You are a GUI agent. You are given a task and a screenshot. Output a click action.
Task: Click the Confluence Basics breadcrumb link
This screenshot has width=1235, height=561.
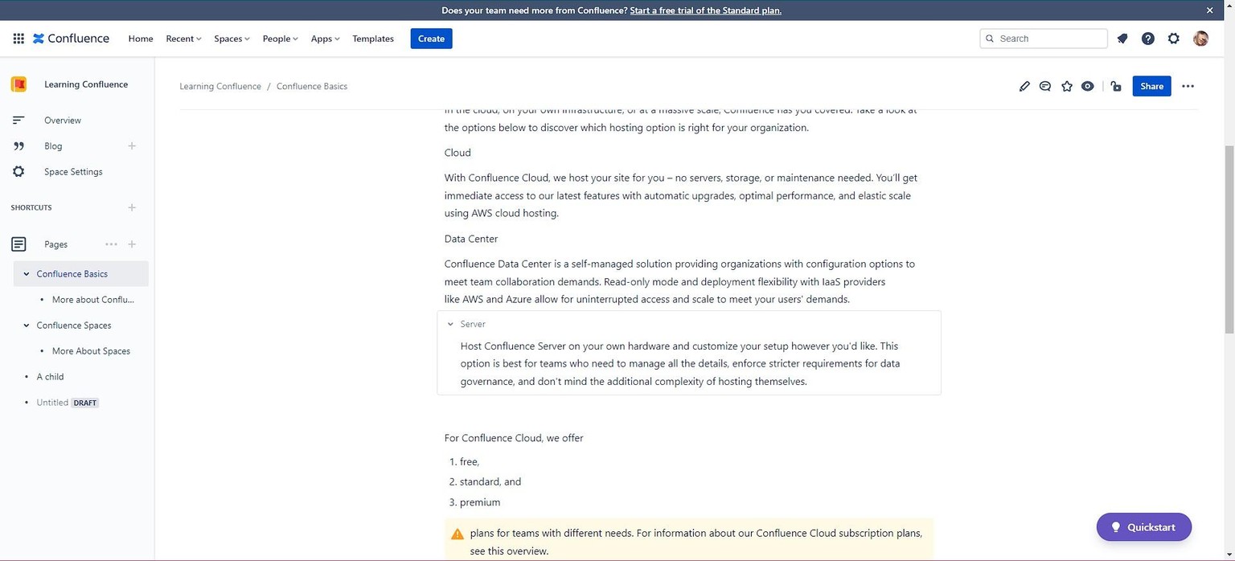pyautogui.click(x=312, y=86)
